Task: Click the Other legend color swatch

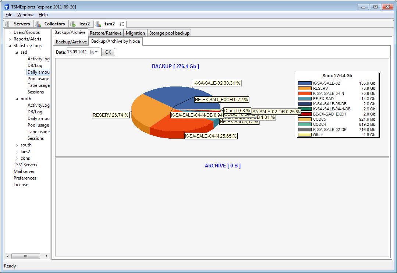Action: click(x=305, y=135)
